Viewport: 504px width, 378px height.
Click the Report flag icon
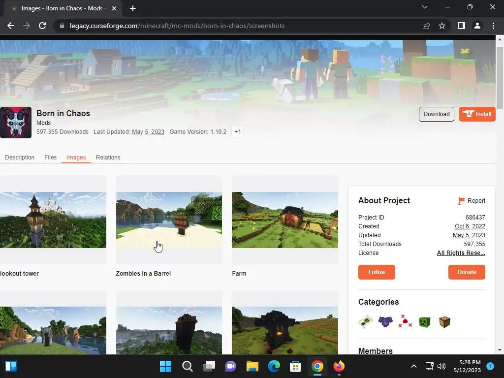(x=461, y=201)
